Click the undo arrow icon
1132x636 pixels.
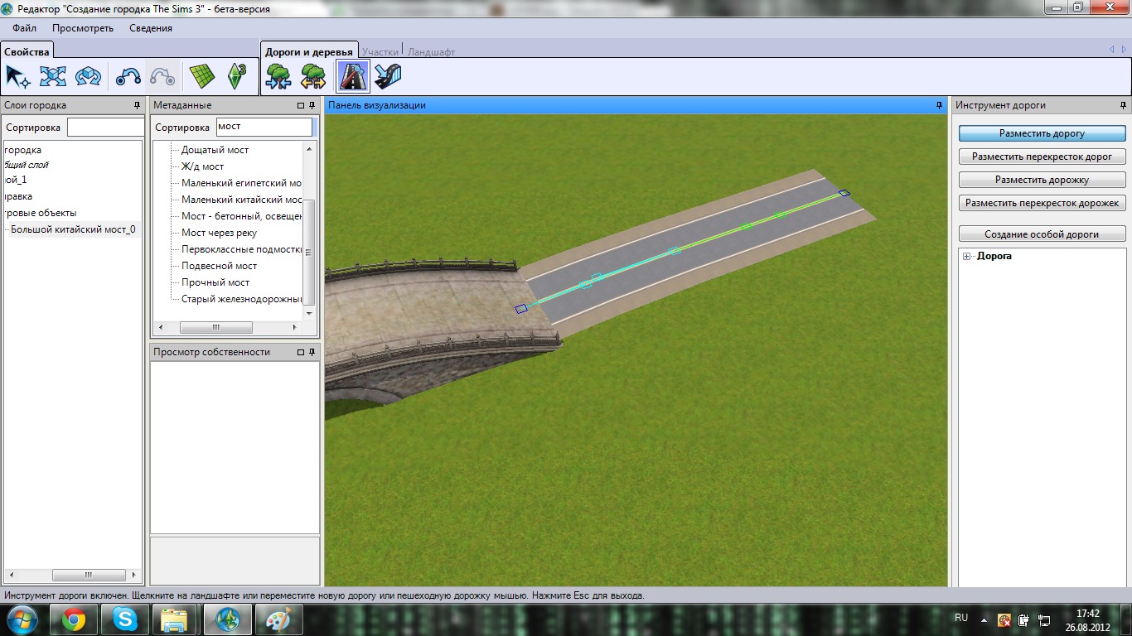pyautogui.click(x=128, y=77)
